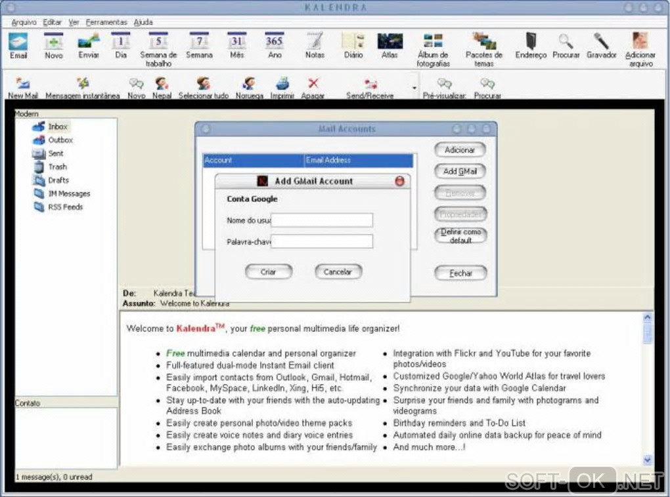Select the Outbox folder
Image resolution: width=670 pixels, height=497 pixels.
(x=53, y=140)
